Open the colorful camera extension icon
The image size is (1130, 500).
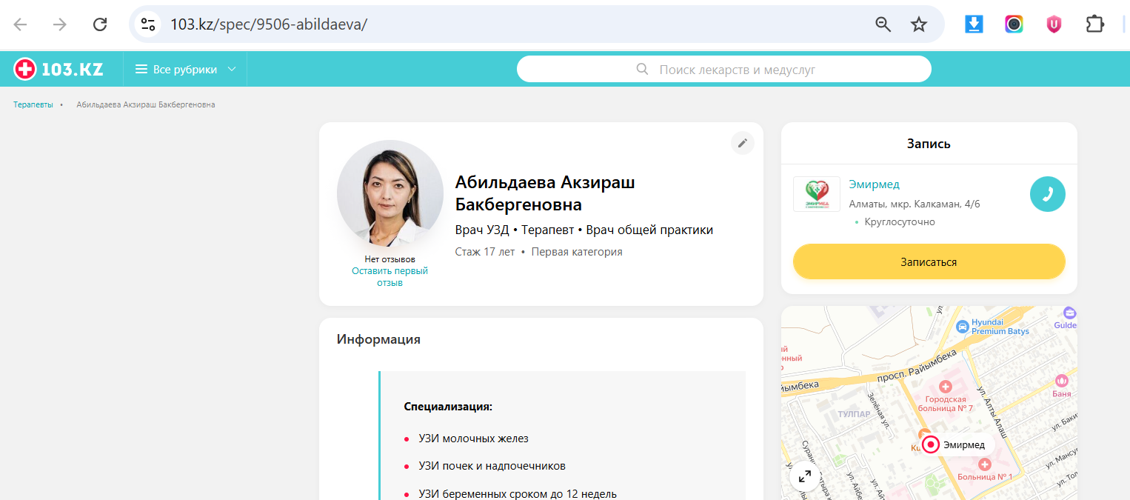[1014, 24]
